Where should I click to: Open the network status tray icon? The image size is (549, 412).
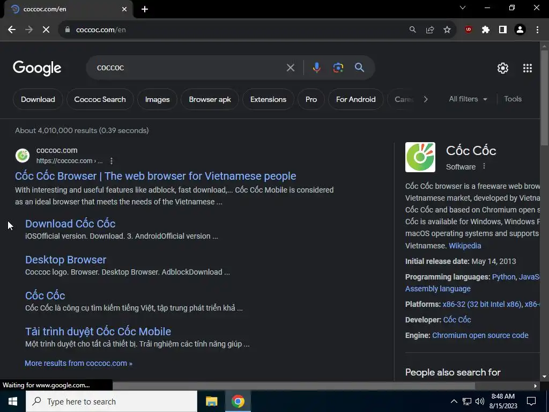click(467, 401)
